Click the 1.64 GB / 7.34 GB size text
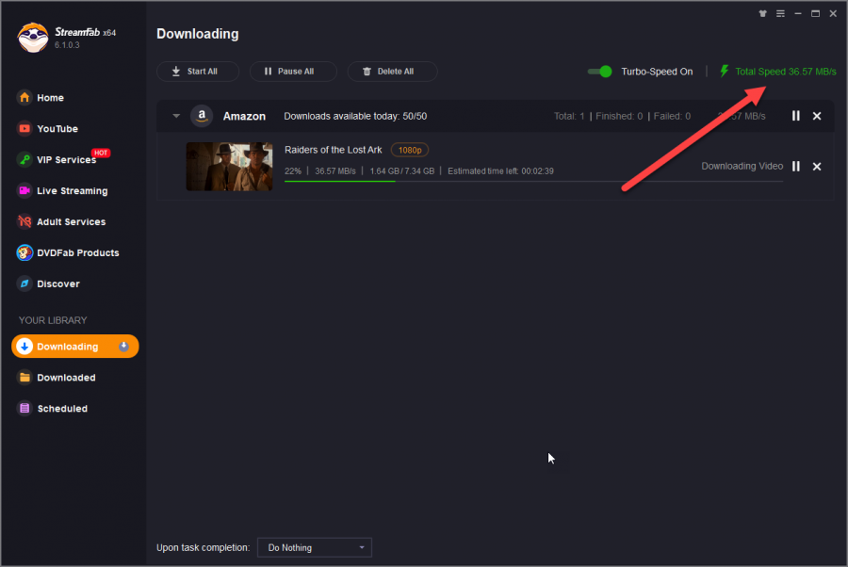The width and height of the screenshot is (848, 567). coord(401,170)
